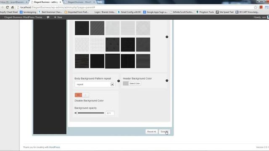Open the WordPress link in footer
The height and width of the screenshot is (151, 269).
[x=55, y=147]
